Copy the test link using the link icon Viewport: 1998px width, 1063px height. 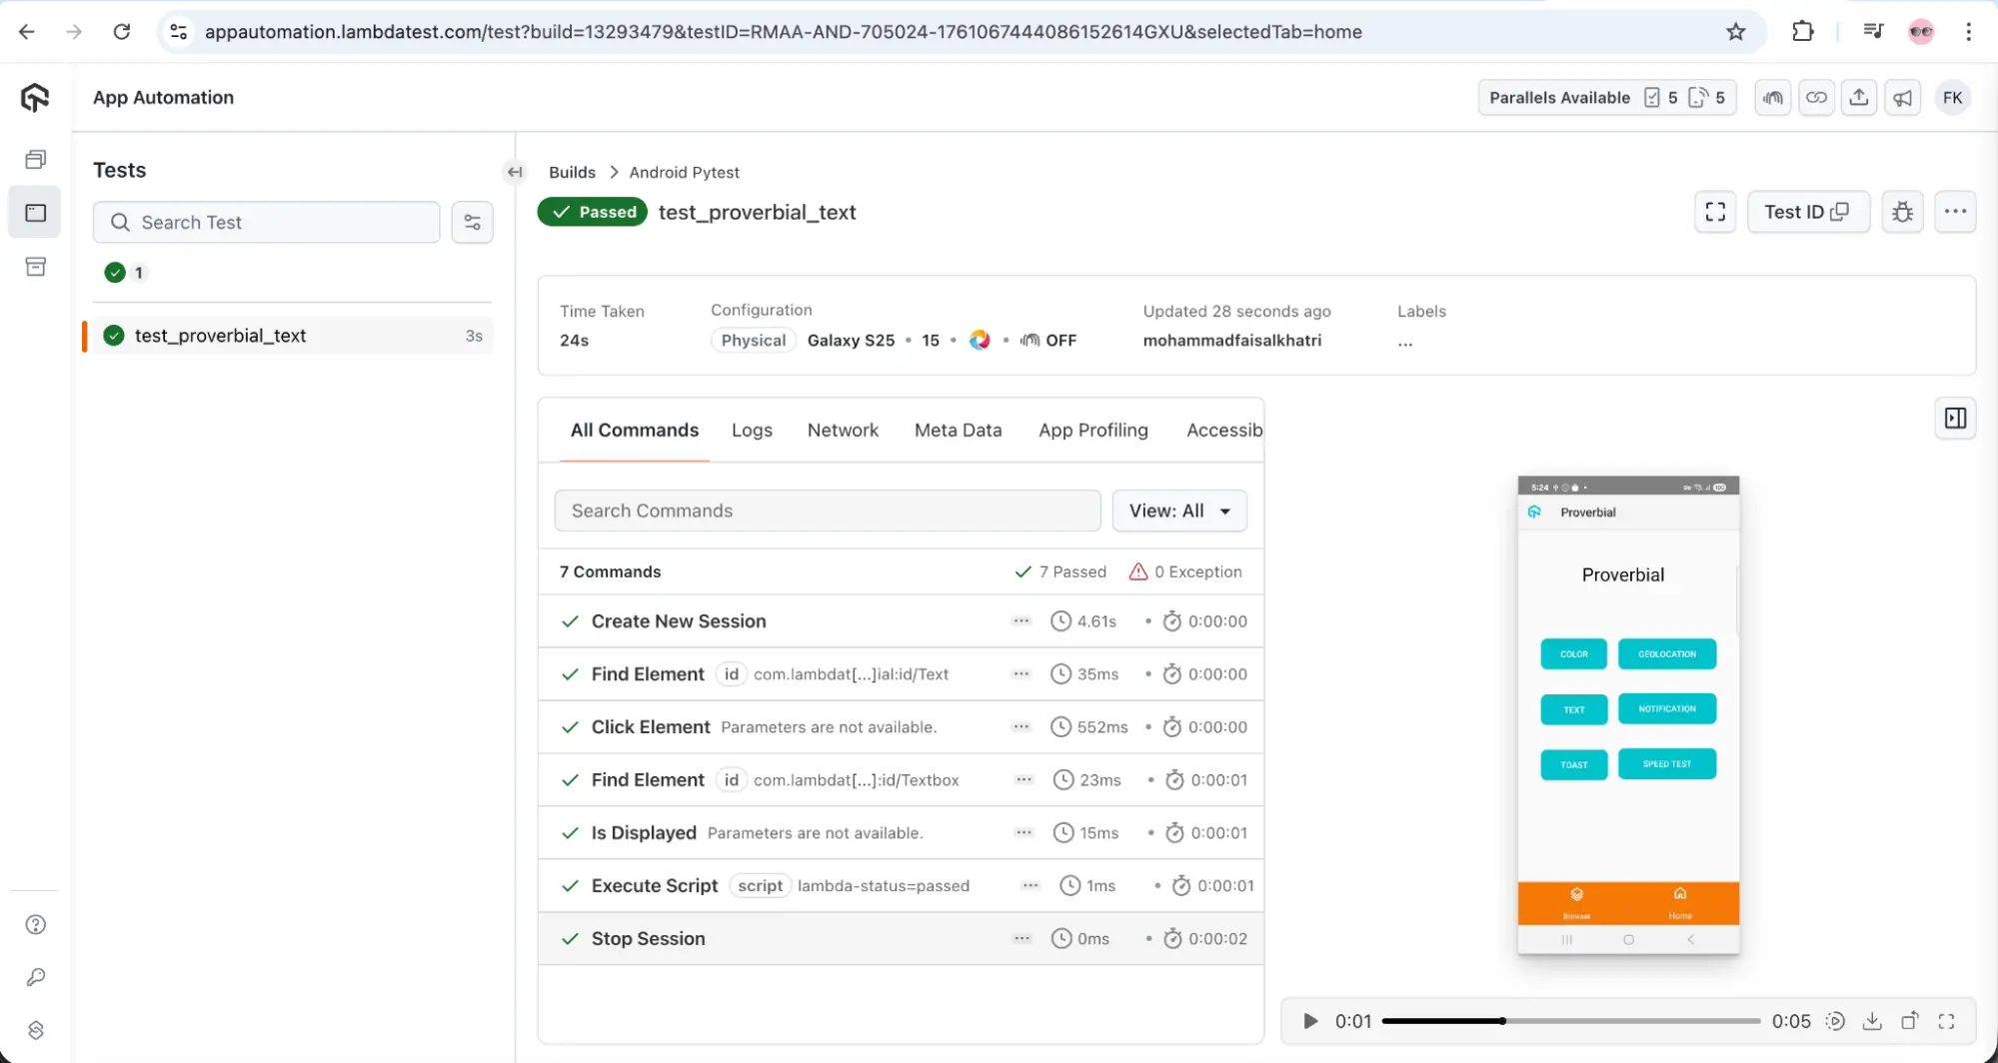pos(1817,97)
